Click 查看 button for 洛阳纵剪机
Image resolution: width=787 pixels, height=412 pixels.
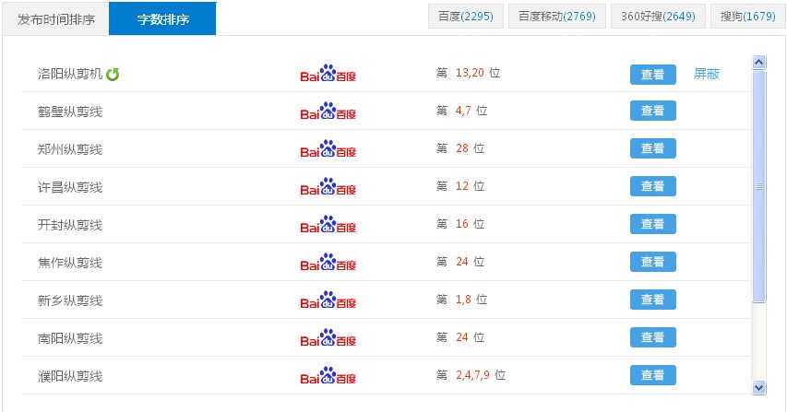coord(653,75)
